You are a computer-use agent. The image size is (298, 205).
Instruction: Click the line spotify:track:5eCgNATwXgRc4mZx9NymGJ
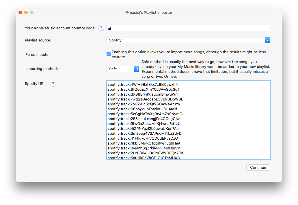(146, 114)
